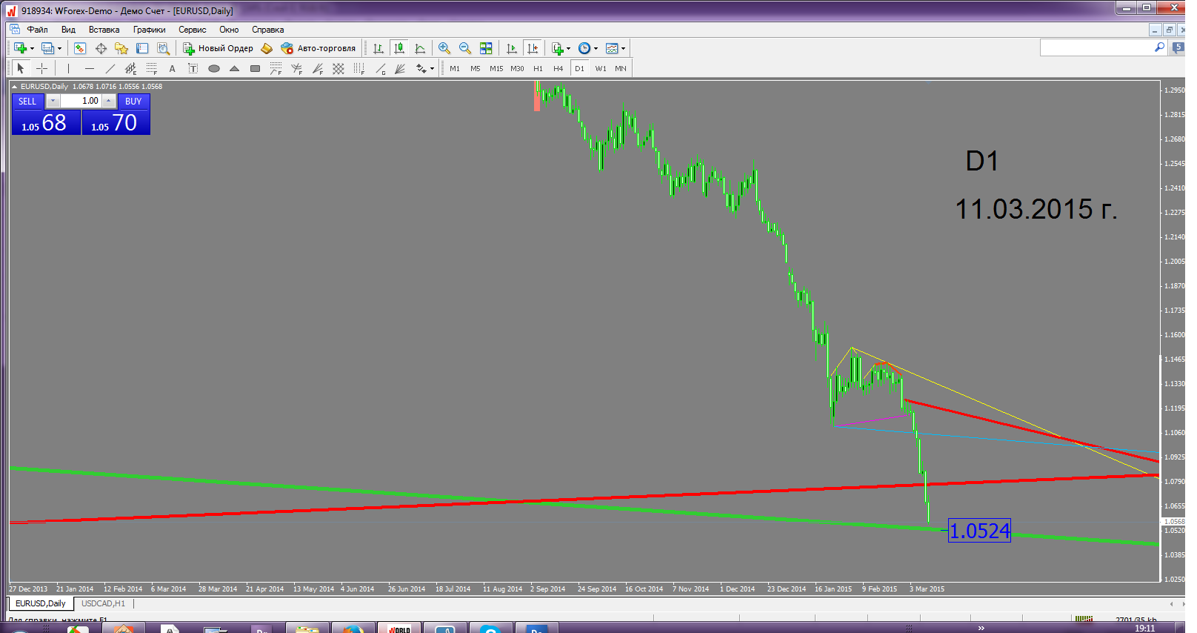1197x633 pixels.
Task: Open the Графики menu
Action: click(x=150, y=30)
